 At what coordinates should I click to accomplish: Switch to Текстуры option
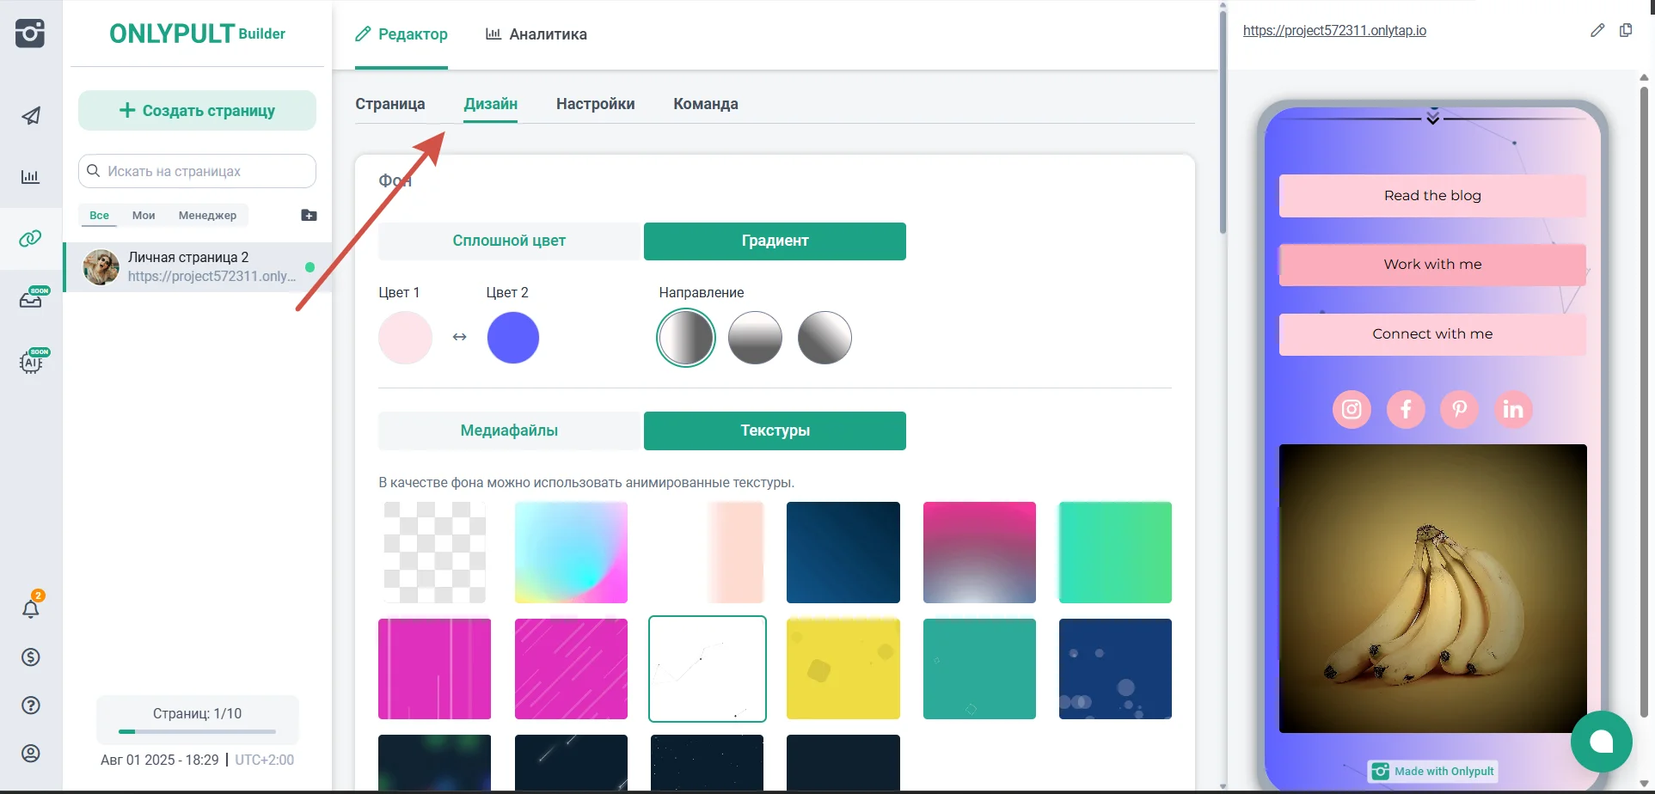pos(775,431)
